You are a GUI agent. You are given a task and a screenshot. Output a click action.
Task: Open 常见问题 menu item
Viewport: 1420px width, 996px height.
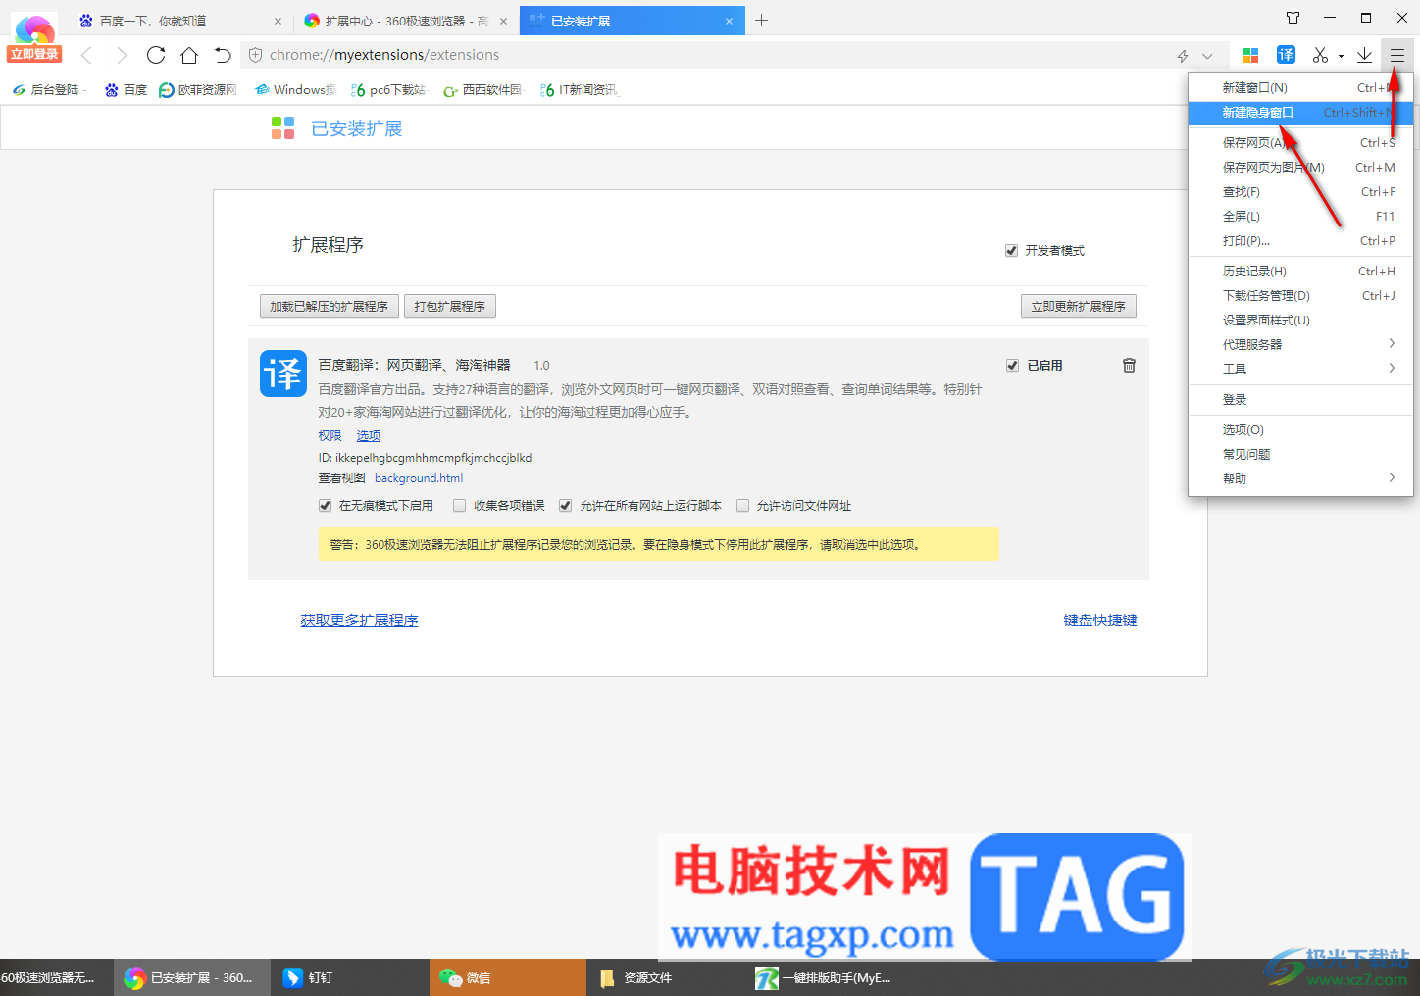click(x=1300, y=455)
